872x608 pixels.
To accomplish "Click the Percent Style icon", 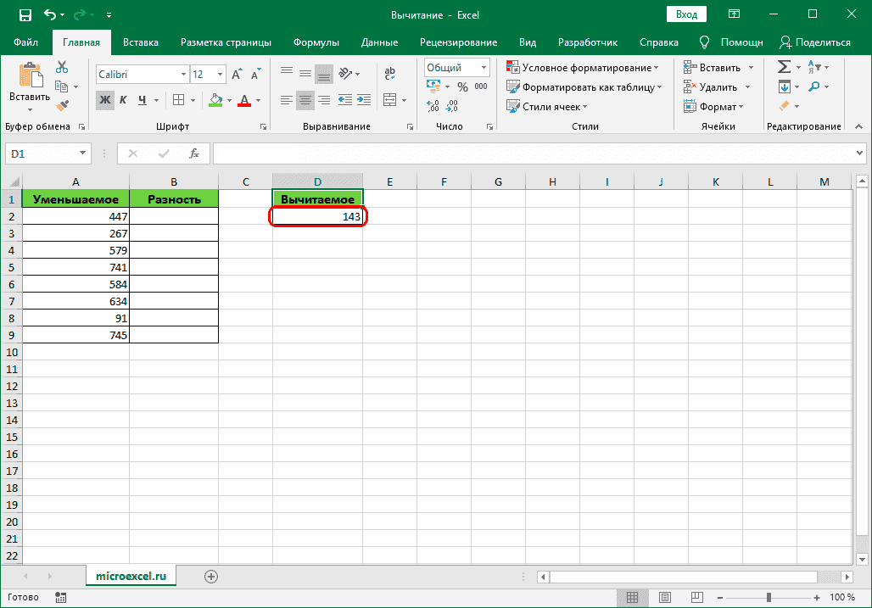I will (x=462, y=86).
